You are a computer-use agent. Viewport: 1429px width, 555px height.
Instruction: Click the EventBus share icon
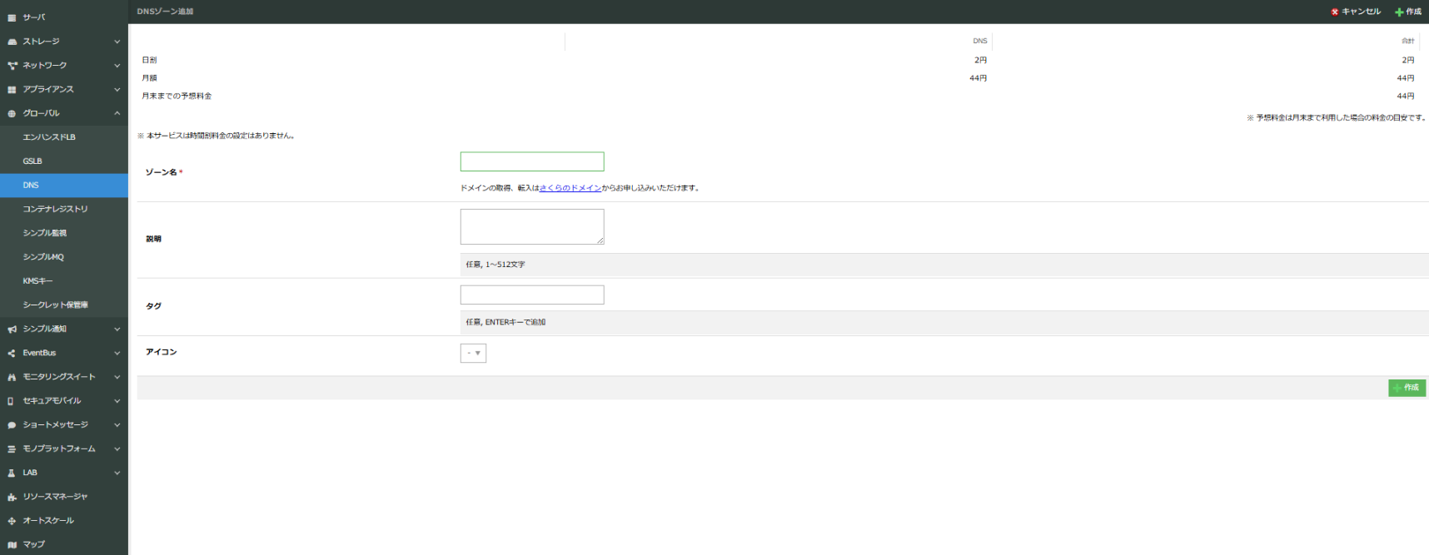[x=12, y=354]
